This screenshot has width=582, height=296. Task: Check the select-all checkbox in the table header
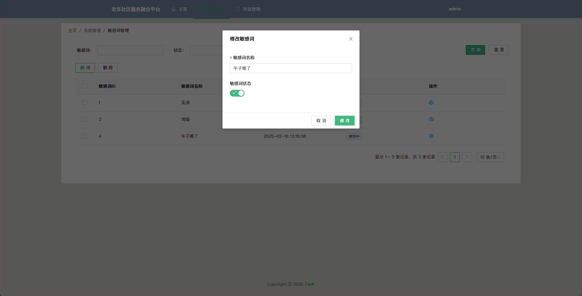coord(85,86)
